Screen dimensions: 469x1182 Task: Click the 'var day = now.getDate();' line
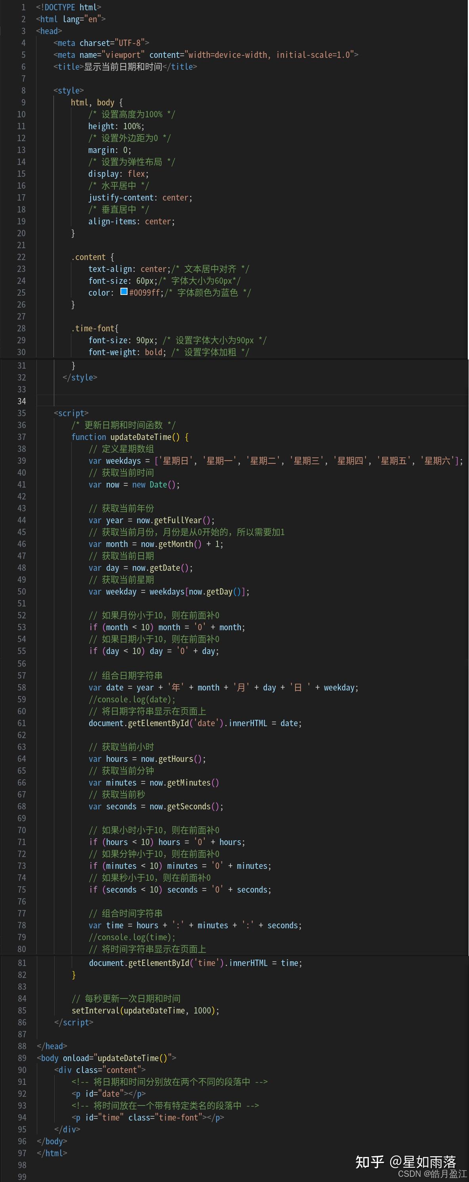[x=141, y=568]
